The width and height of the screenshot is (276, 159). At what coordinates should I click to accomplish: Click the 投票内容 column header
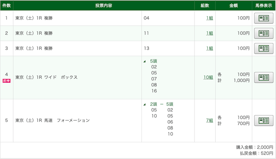point(103,6)
